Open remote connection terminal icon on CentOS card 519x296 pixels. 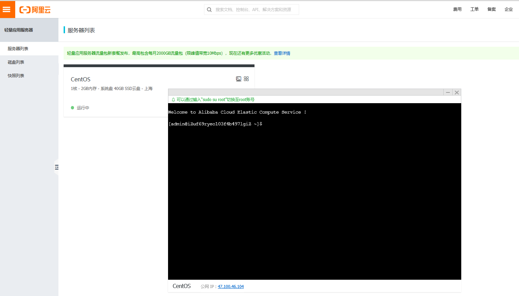tap(239, 79)
